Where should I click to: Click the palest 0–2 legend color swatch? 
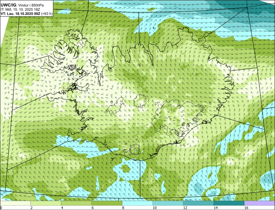[15, 203]
